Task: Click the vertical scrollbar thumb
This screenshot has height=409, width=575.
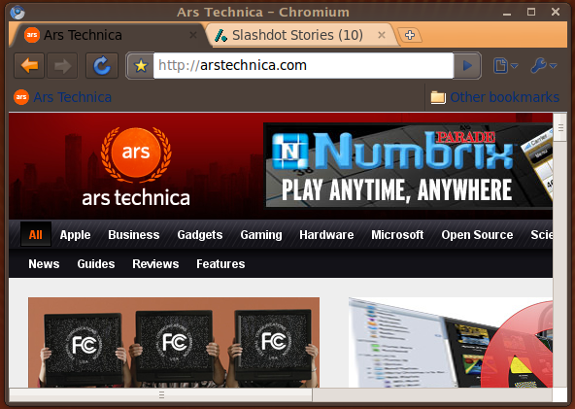Action: [x=560, y=127]
